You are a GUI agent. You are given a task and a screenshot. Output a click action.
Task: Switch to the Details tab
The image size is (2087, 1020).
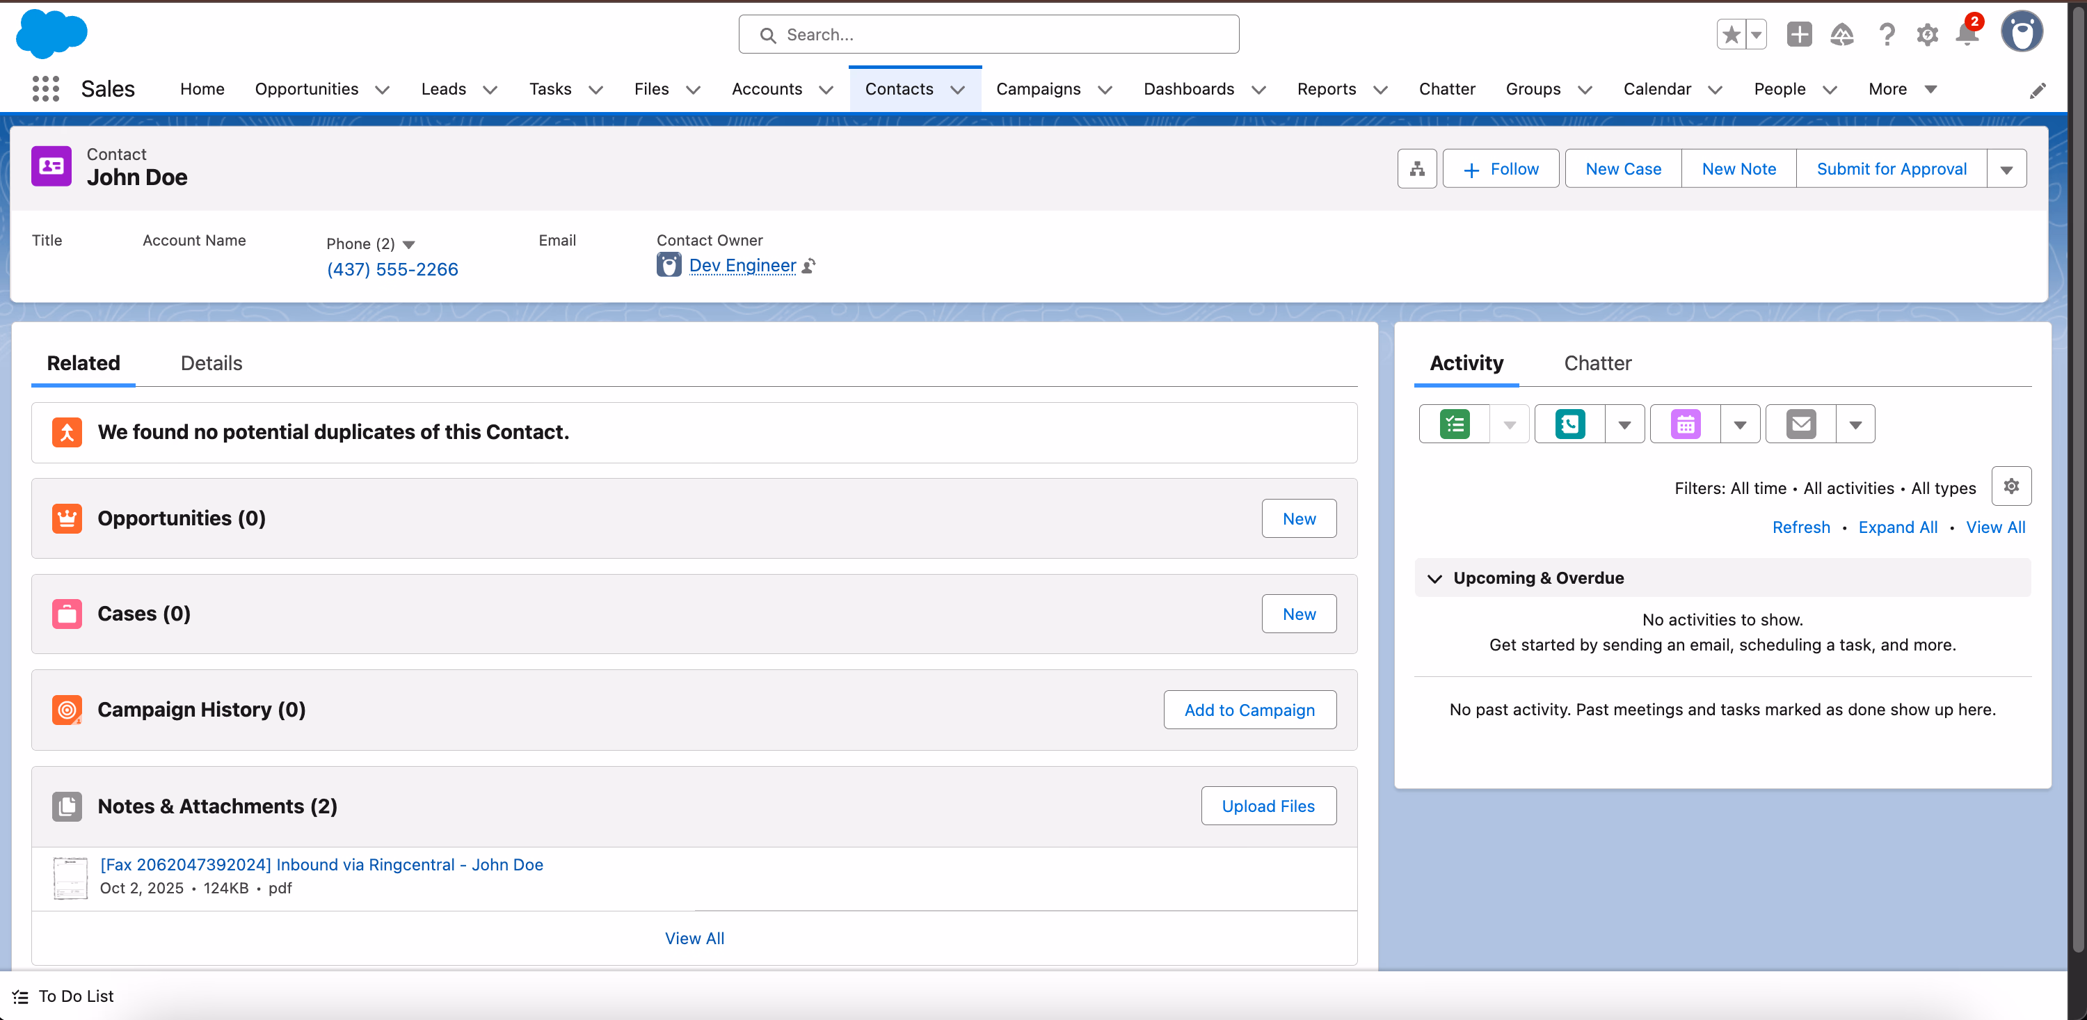(211, 363)
